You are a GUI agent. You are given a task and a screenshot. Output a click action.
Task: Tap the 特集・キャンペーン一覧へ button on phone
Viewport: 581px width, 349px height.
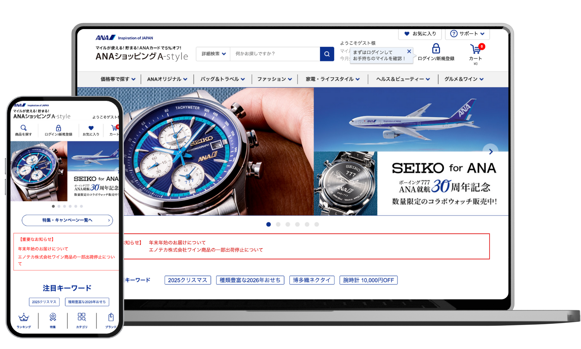67,220
